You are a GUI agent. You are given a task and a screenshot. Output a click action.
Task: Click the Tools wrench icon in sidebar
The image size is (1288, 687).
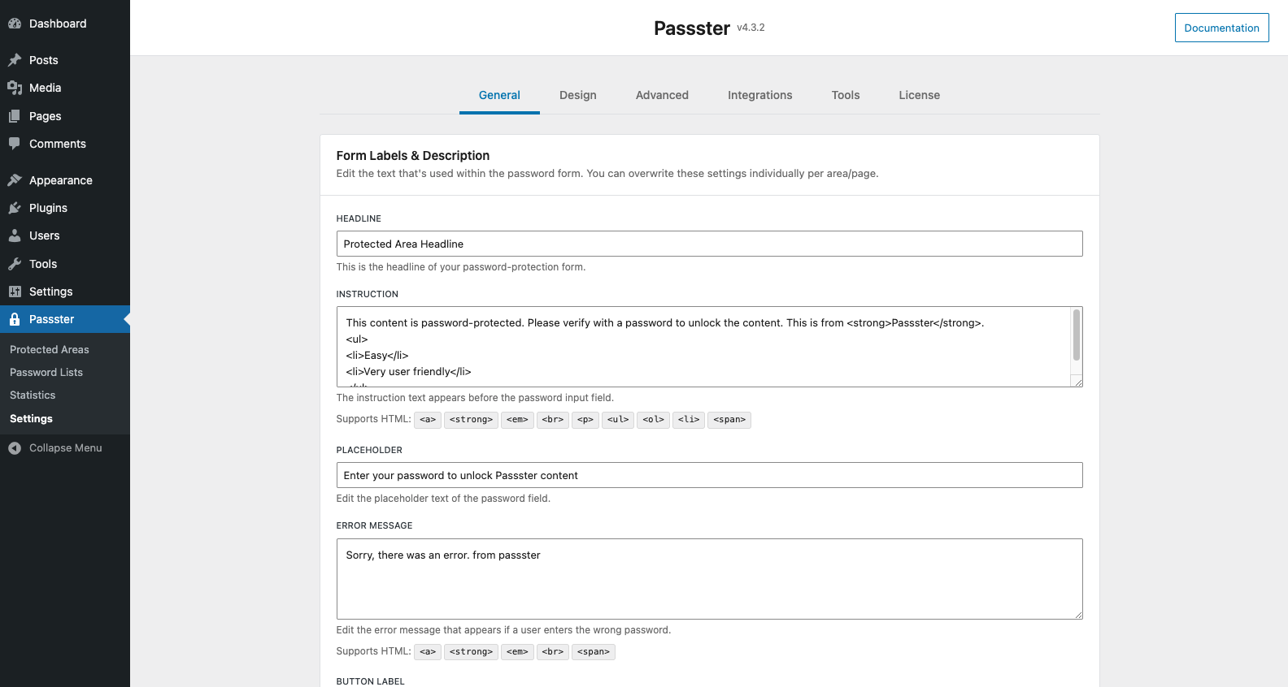click(x=15, y=264)
